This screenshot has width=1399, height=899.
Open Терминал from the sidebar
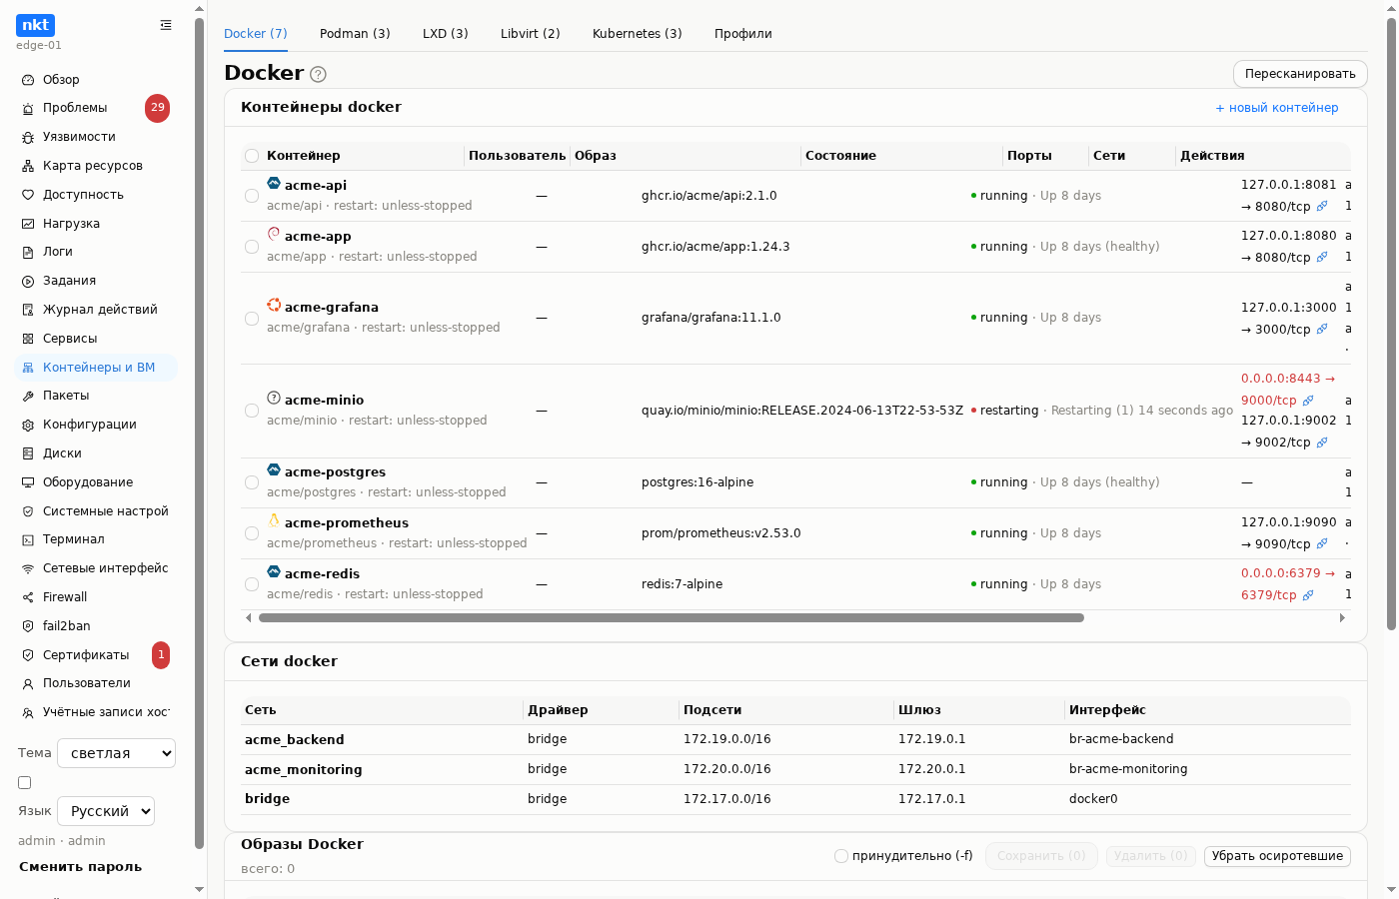click(96, 539)
